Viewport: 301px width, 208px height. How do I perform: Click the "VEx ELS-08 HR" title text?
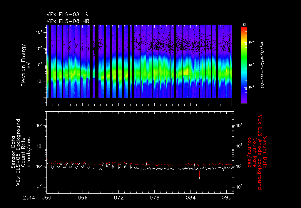68,21
